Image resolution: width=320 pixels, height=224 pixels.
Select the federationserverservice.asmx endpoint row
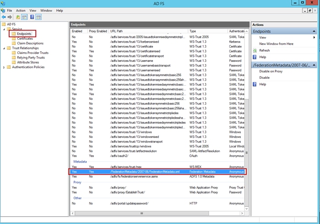(x=157, y=176)
